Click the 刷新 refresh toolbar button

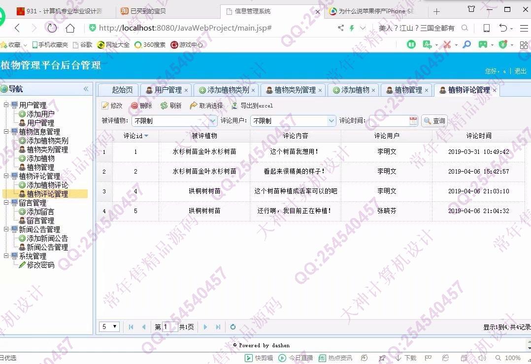pos(171,106)
